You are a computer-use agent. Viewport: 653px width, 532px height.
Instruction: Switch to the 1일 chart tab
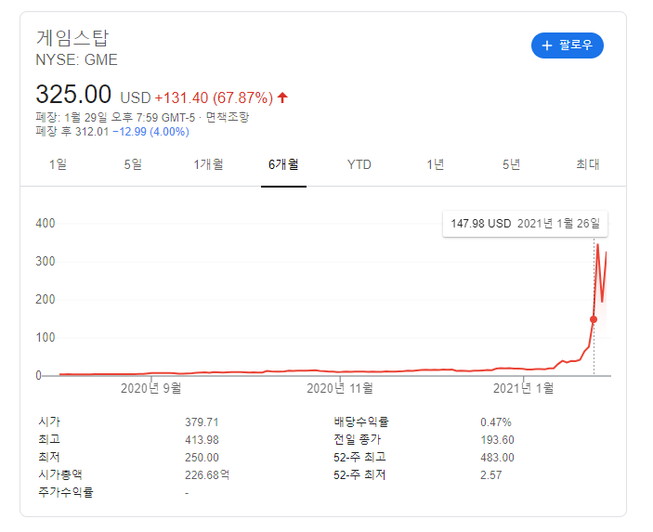click(x=58, y=164)
